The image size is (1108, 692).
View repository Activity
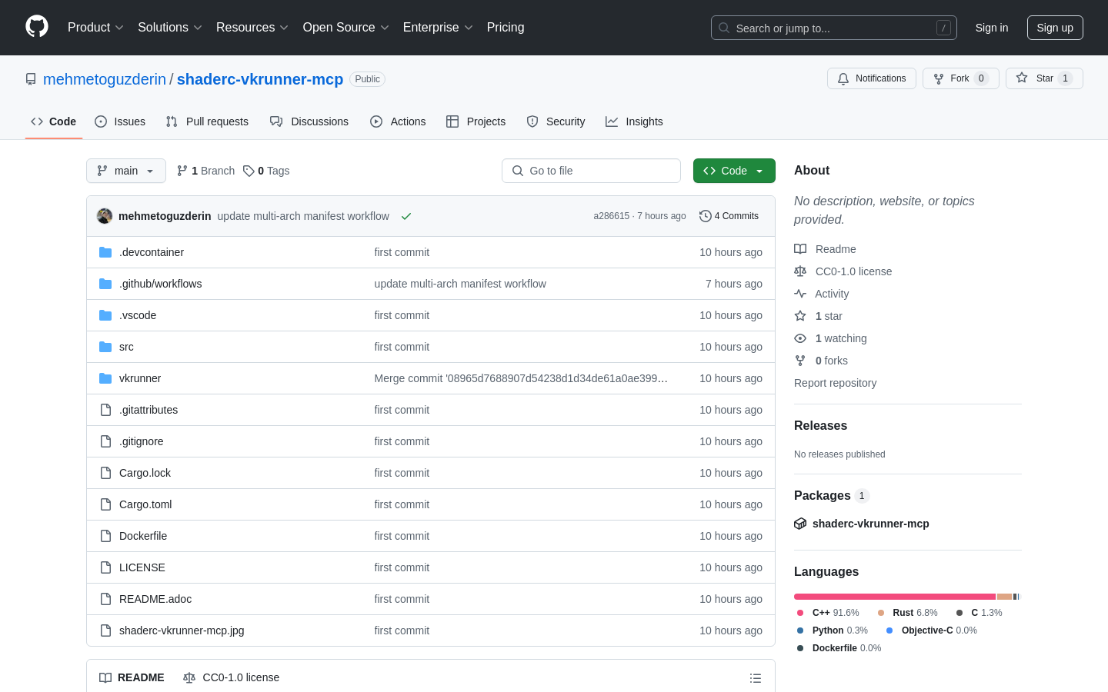pos(822,294)
